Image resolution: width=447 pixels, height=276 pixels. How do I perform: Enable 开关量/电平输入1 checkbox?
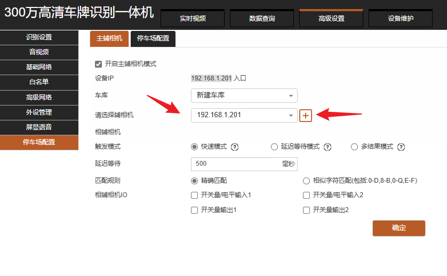(195, 195)
